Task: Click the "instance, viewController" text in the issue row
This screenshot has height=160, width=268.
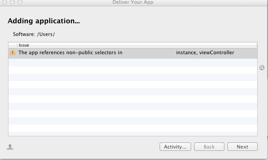Action: coord(205,52)
